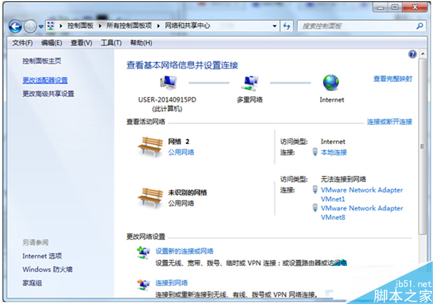
Task: Click the park bench icon for 网络 2
Action: (x=148, y=146)
